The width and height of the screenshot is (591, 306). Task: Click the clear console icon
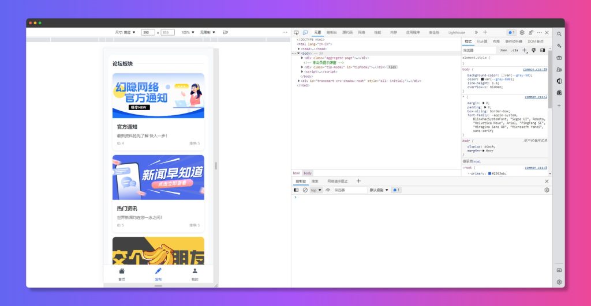(x=305, y=190)
